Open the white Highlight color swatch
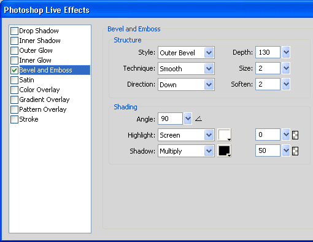Image resolution: width=313 pixels, height=242 pixels. pos(224,135)
